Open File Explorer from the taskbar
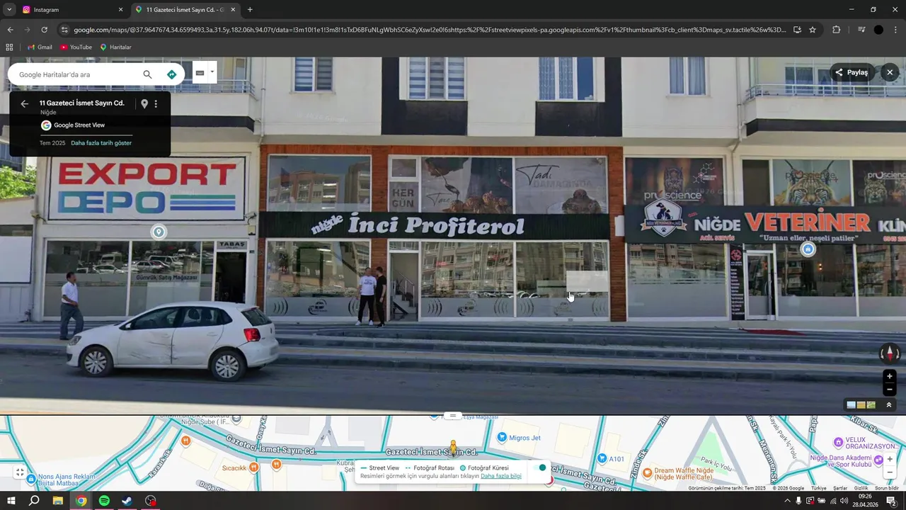Screen dimensions: 906x510 pos(57,501)
